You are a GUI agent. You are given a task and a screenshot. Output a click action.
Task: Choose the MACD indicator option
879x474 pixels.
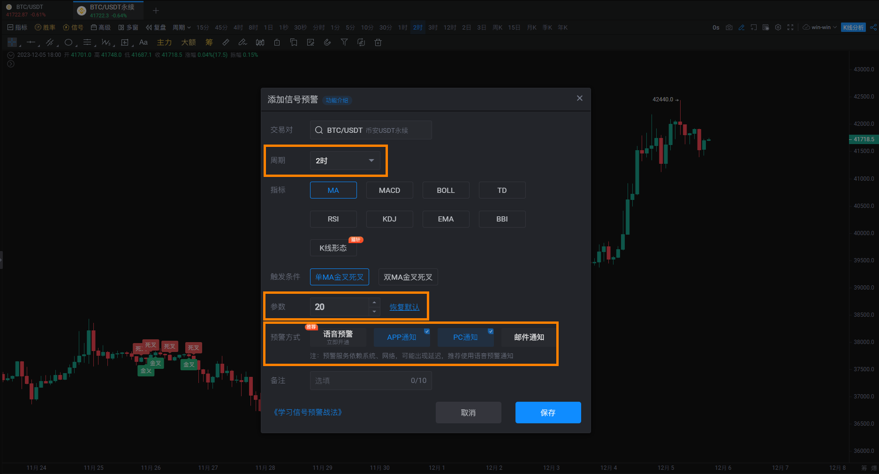click(x=390, y=190)
